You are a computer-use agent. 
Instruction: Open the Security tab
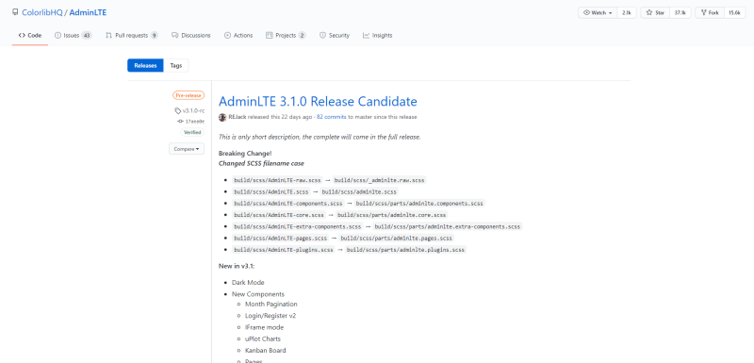(x=335, y=36)
